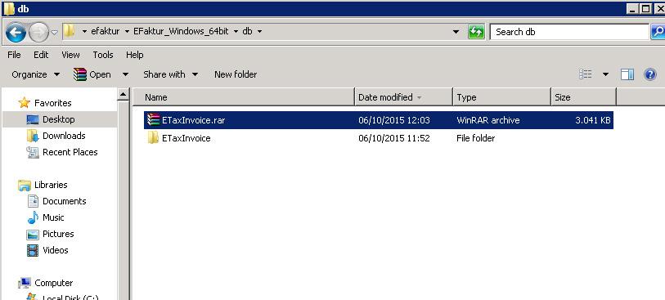The width and height of the screenshot is (665, 300).
Task: Focus the Search db input field
Action: 569,32
